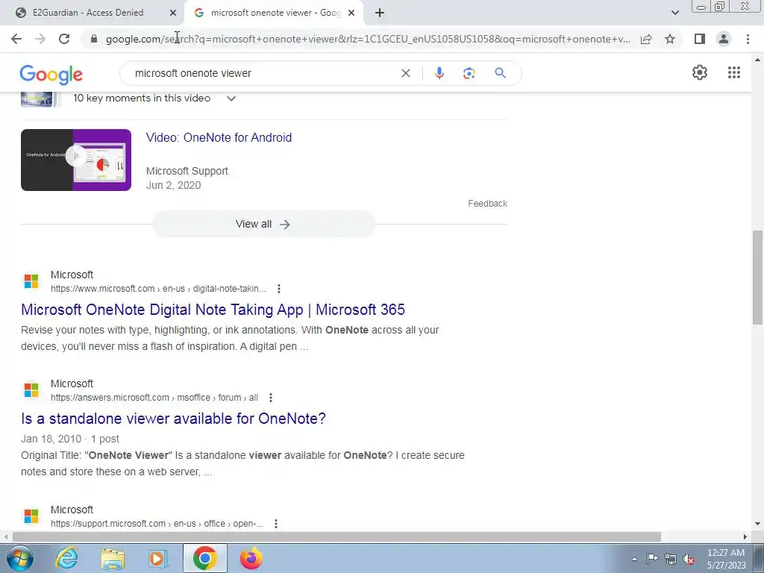Switch to E2Guardian - Access Denied tab
This screenshot has width=764, height=573.
tap(88, 13)
